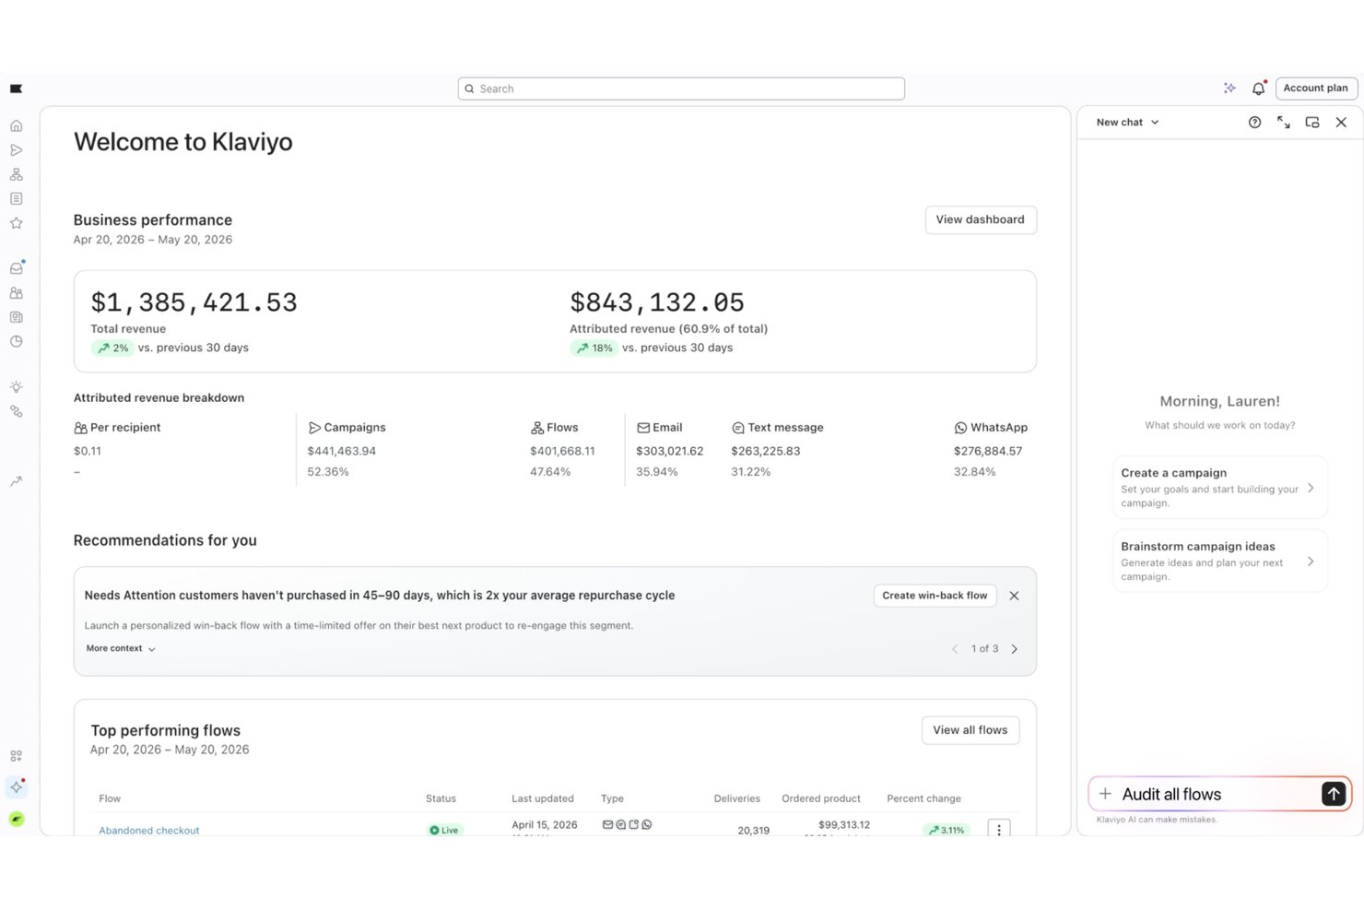Click the Campaigns breakdown label
Viewport: 1364px width, 910px height.
click(x=347, y=428)
